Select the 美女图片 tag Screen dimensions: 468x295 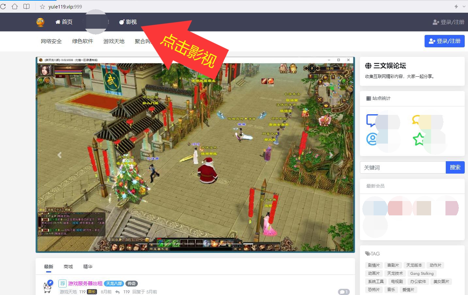pyautogui.click(x=441, y=281)
